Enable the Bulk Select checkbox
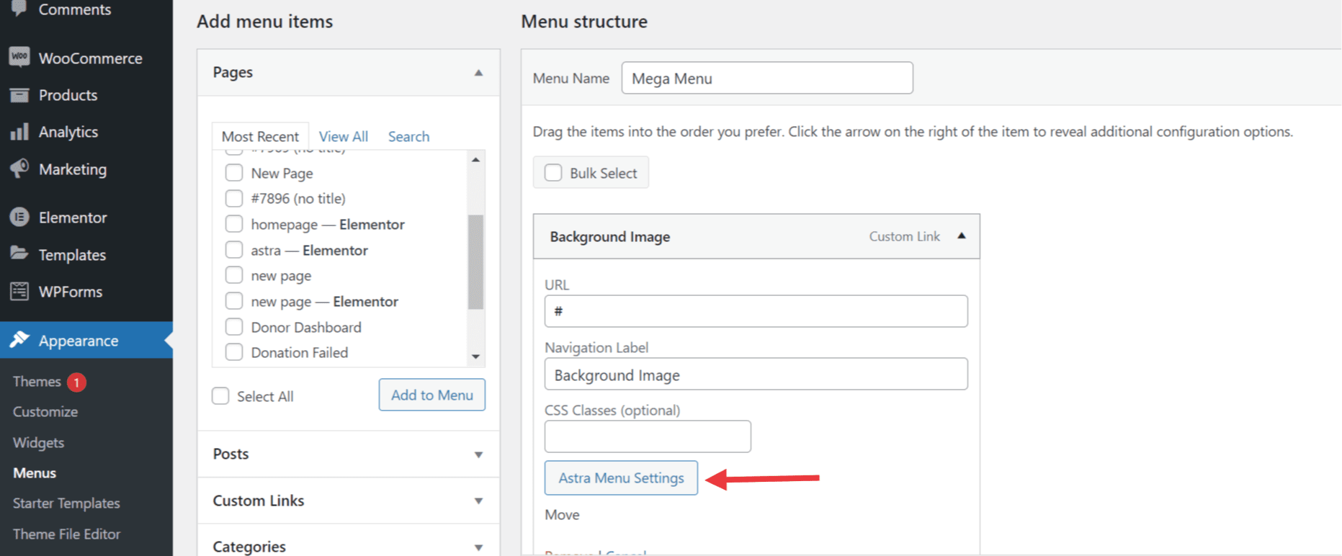The height and width of the screenshot is (556, 1342). pos(553,173)
